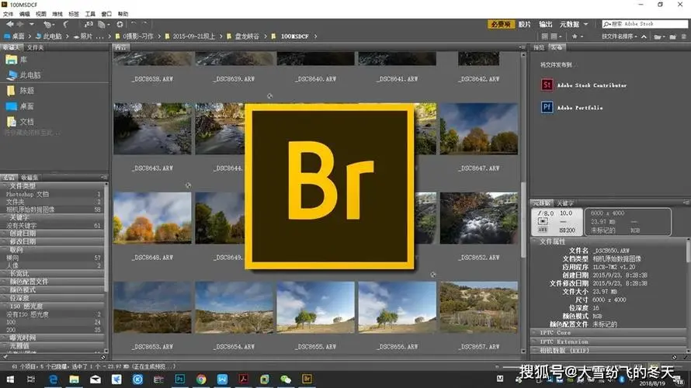Switch to the 必要项 workspace

click(501, 24)
